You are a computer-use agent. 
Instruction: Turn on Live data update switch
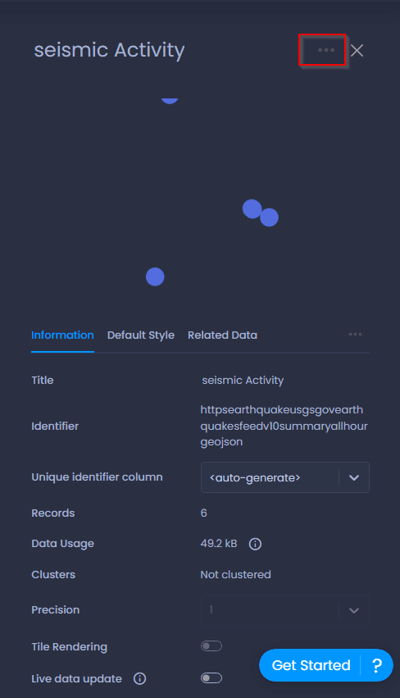pyautogui.click(x=211, y=678)
